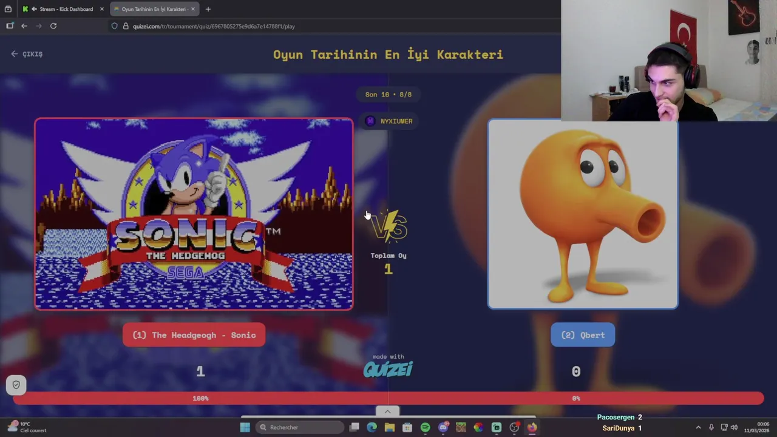Open OBS Studio from taskbar
This screenshot has width=777, height=437.
pos(514,427)
